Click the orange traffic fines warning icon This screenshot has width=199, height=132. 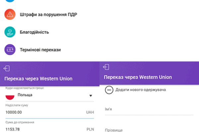click(10, 14)
